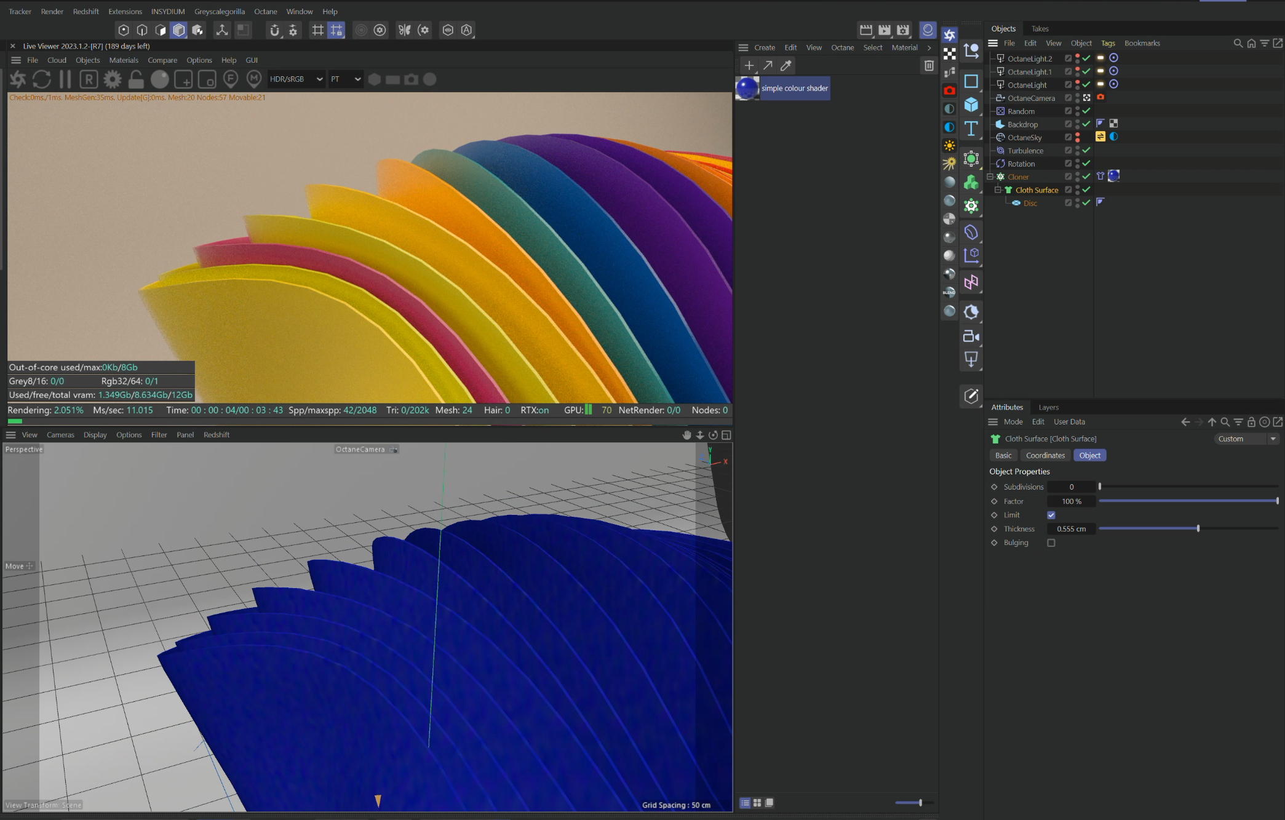Open the PT kernel dropdown

pyautogui.click(x=345, y=79)
